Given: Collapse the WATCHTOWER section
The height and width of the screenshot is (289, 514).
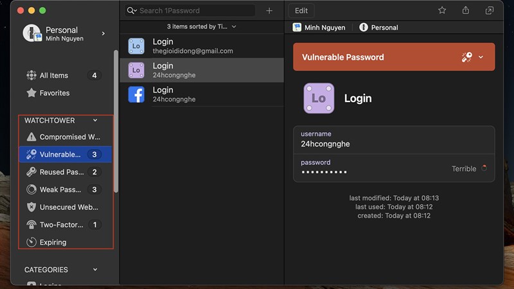Looking at the screenshot, I should click(x=95, y=120).
